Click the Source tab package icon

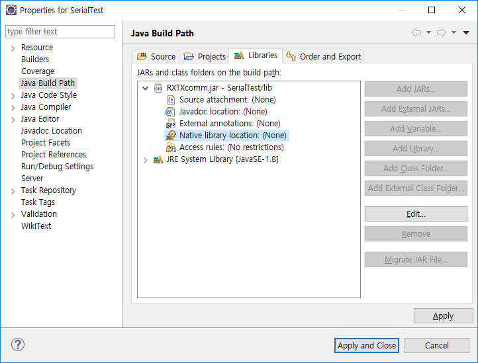click(x=142, y=56)
